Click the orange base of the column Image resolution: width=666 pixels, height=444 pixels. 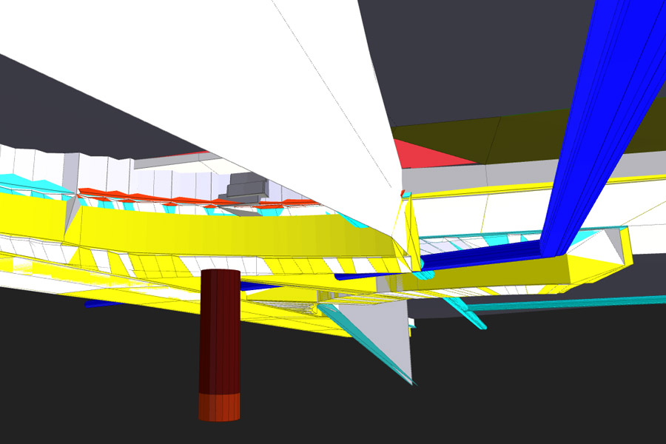pos(220,407)
